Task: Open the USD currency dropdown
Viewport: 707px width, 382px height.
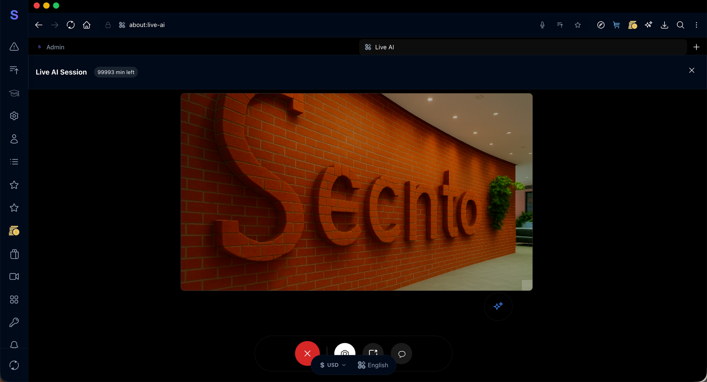Action: pyautogui.click(x=332, y=365)
